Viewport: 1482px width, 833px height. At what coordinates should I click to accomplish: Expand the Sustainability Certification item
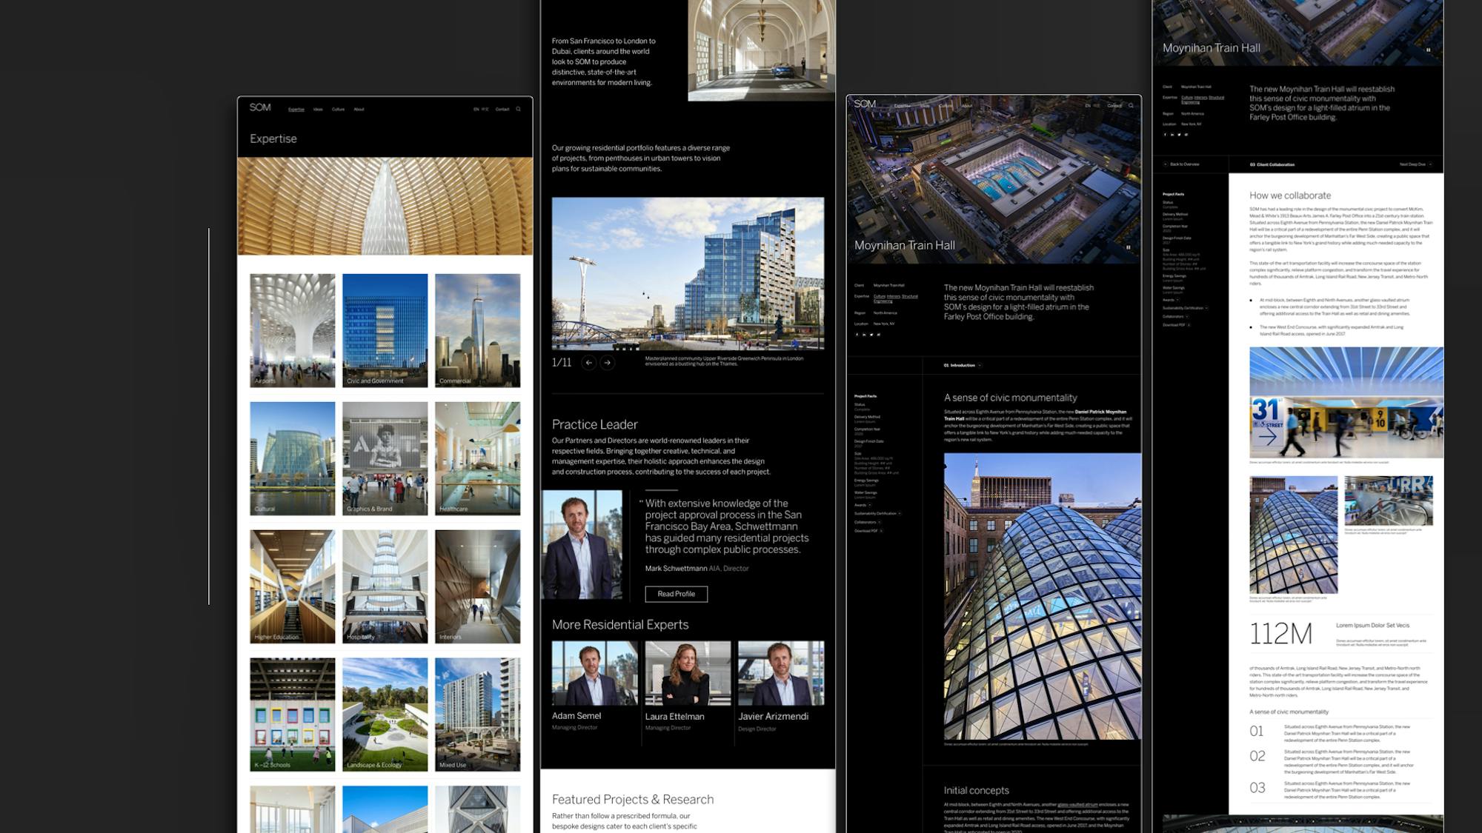point(900,513)
